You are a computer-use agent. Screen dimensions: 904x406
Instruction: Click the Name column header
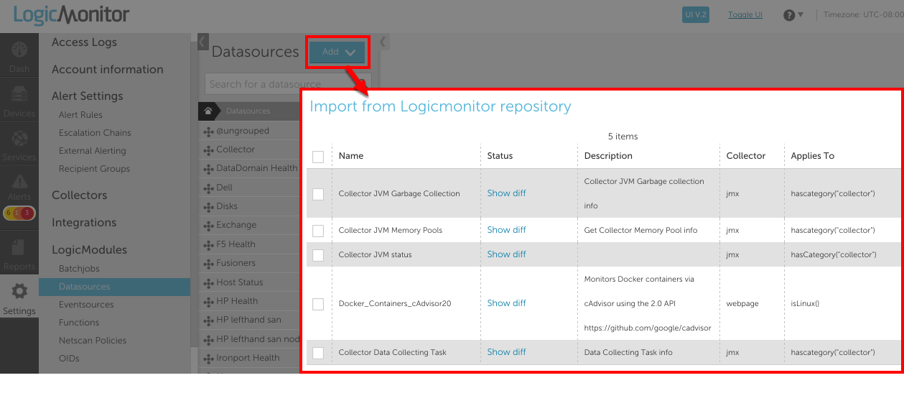(351, 156)
